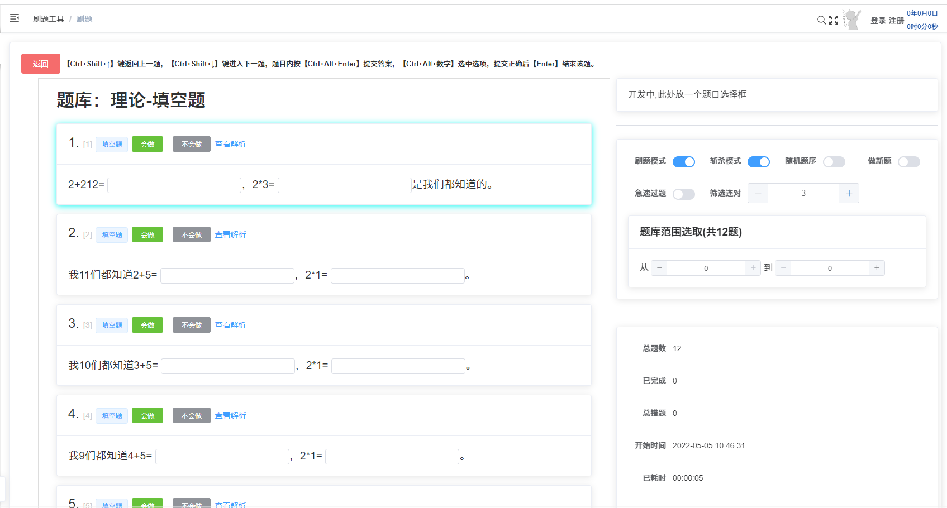
Task: Focus the 2*1= field in question 2
Action: 398,275
